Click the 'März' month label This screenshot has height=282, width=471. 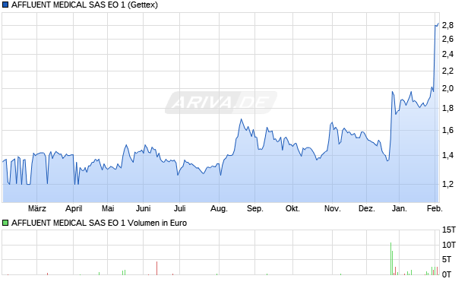[37, 208]
